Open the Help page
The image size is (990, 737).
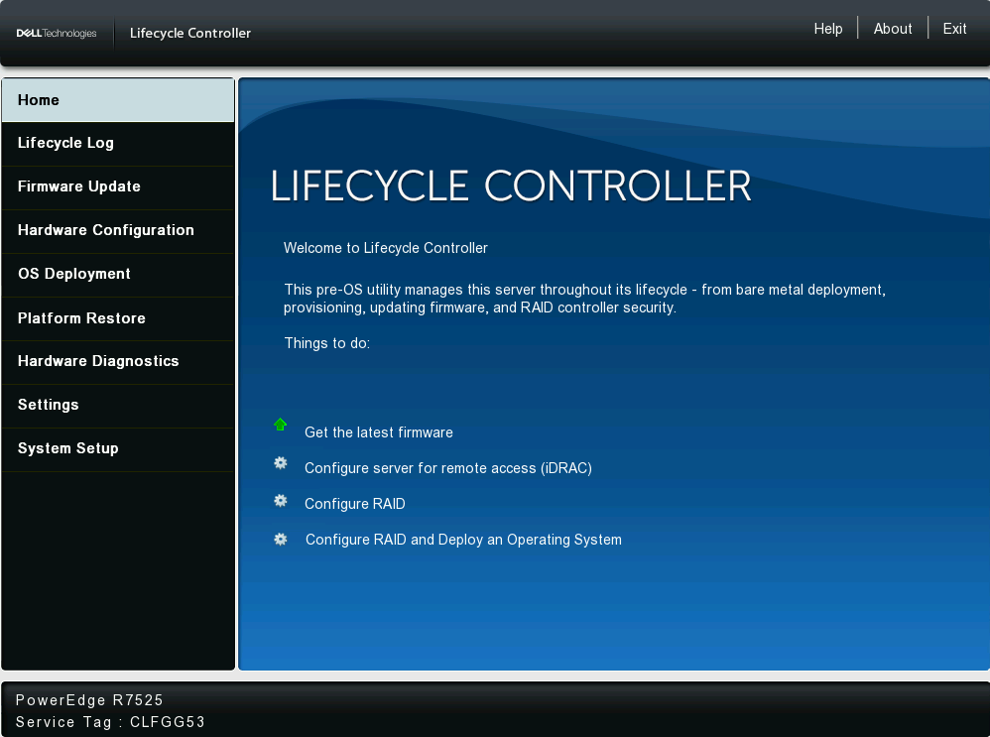[828, 29]
